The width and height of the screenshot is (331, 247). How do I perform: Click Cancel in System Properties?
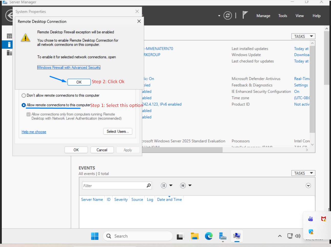click(102, 150)
